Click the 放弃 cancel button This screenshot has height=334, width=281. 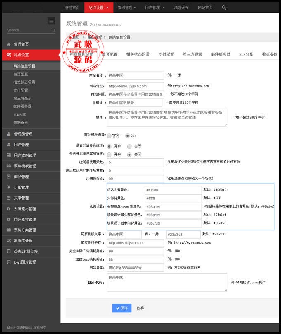pos(140,308)
